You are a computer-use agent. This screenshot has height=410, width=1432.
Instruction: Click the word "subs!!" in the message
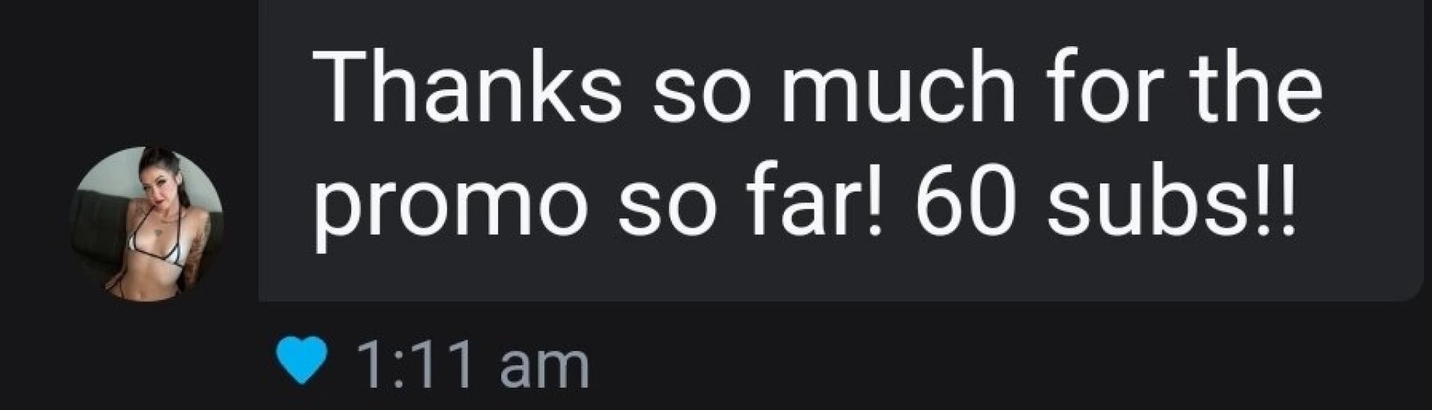[x=1169, y=192]
